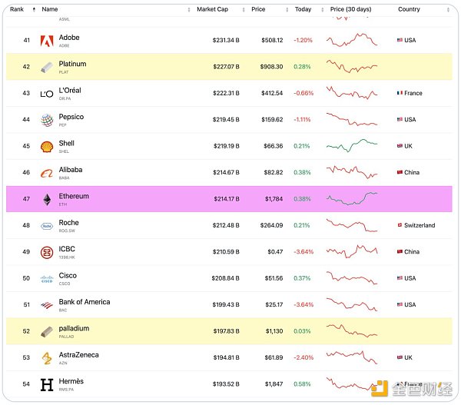The image size is (461, 405).
Task: Sort table by Market Cap column
Action: coord(211,9)
